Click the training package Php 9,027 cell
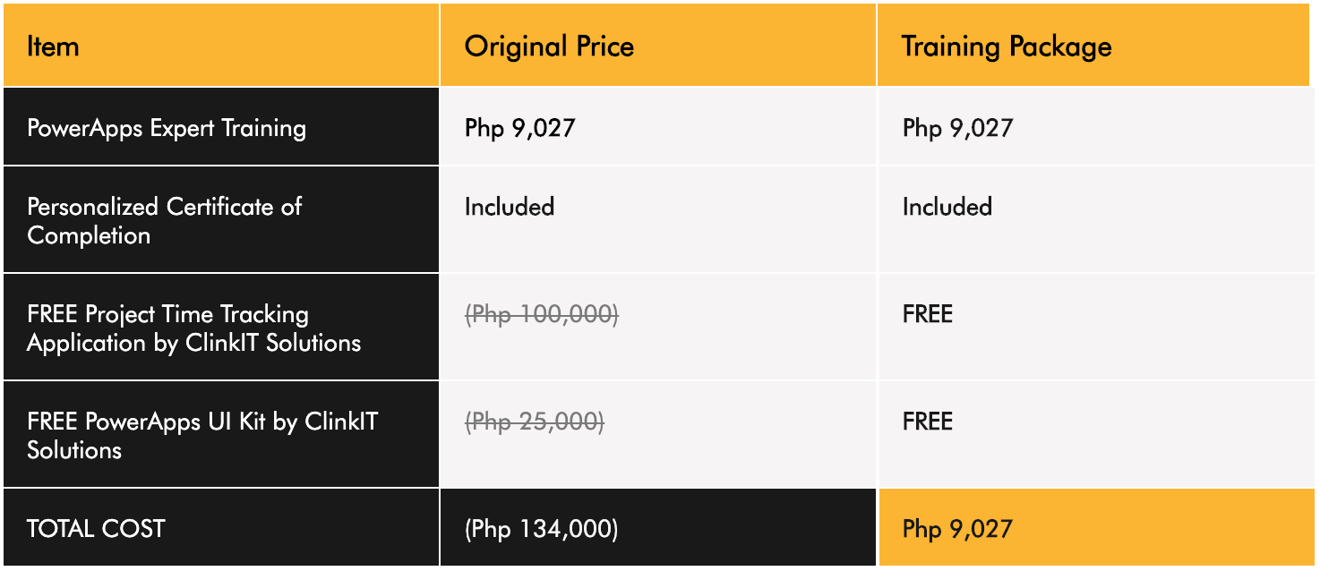Screen dimensions: 1320x571 point(1093,127)
